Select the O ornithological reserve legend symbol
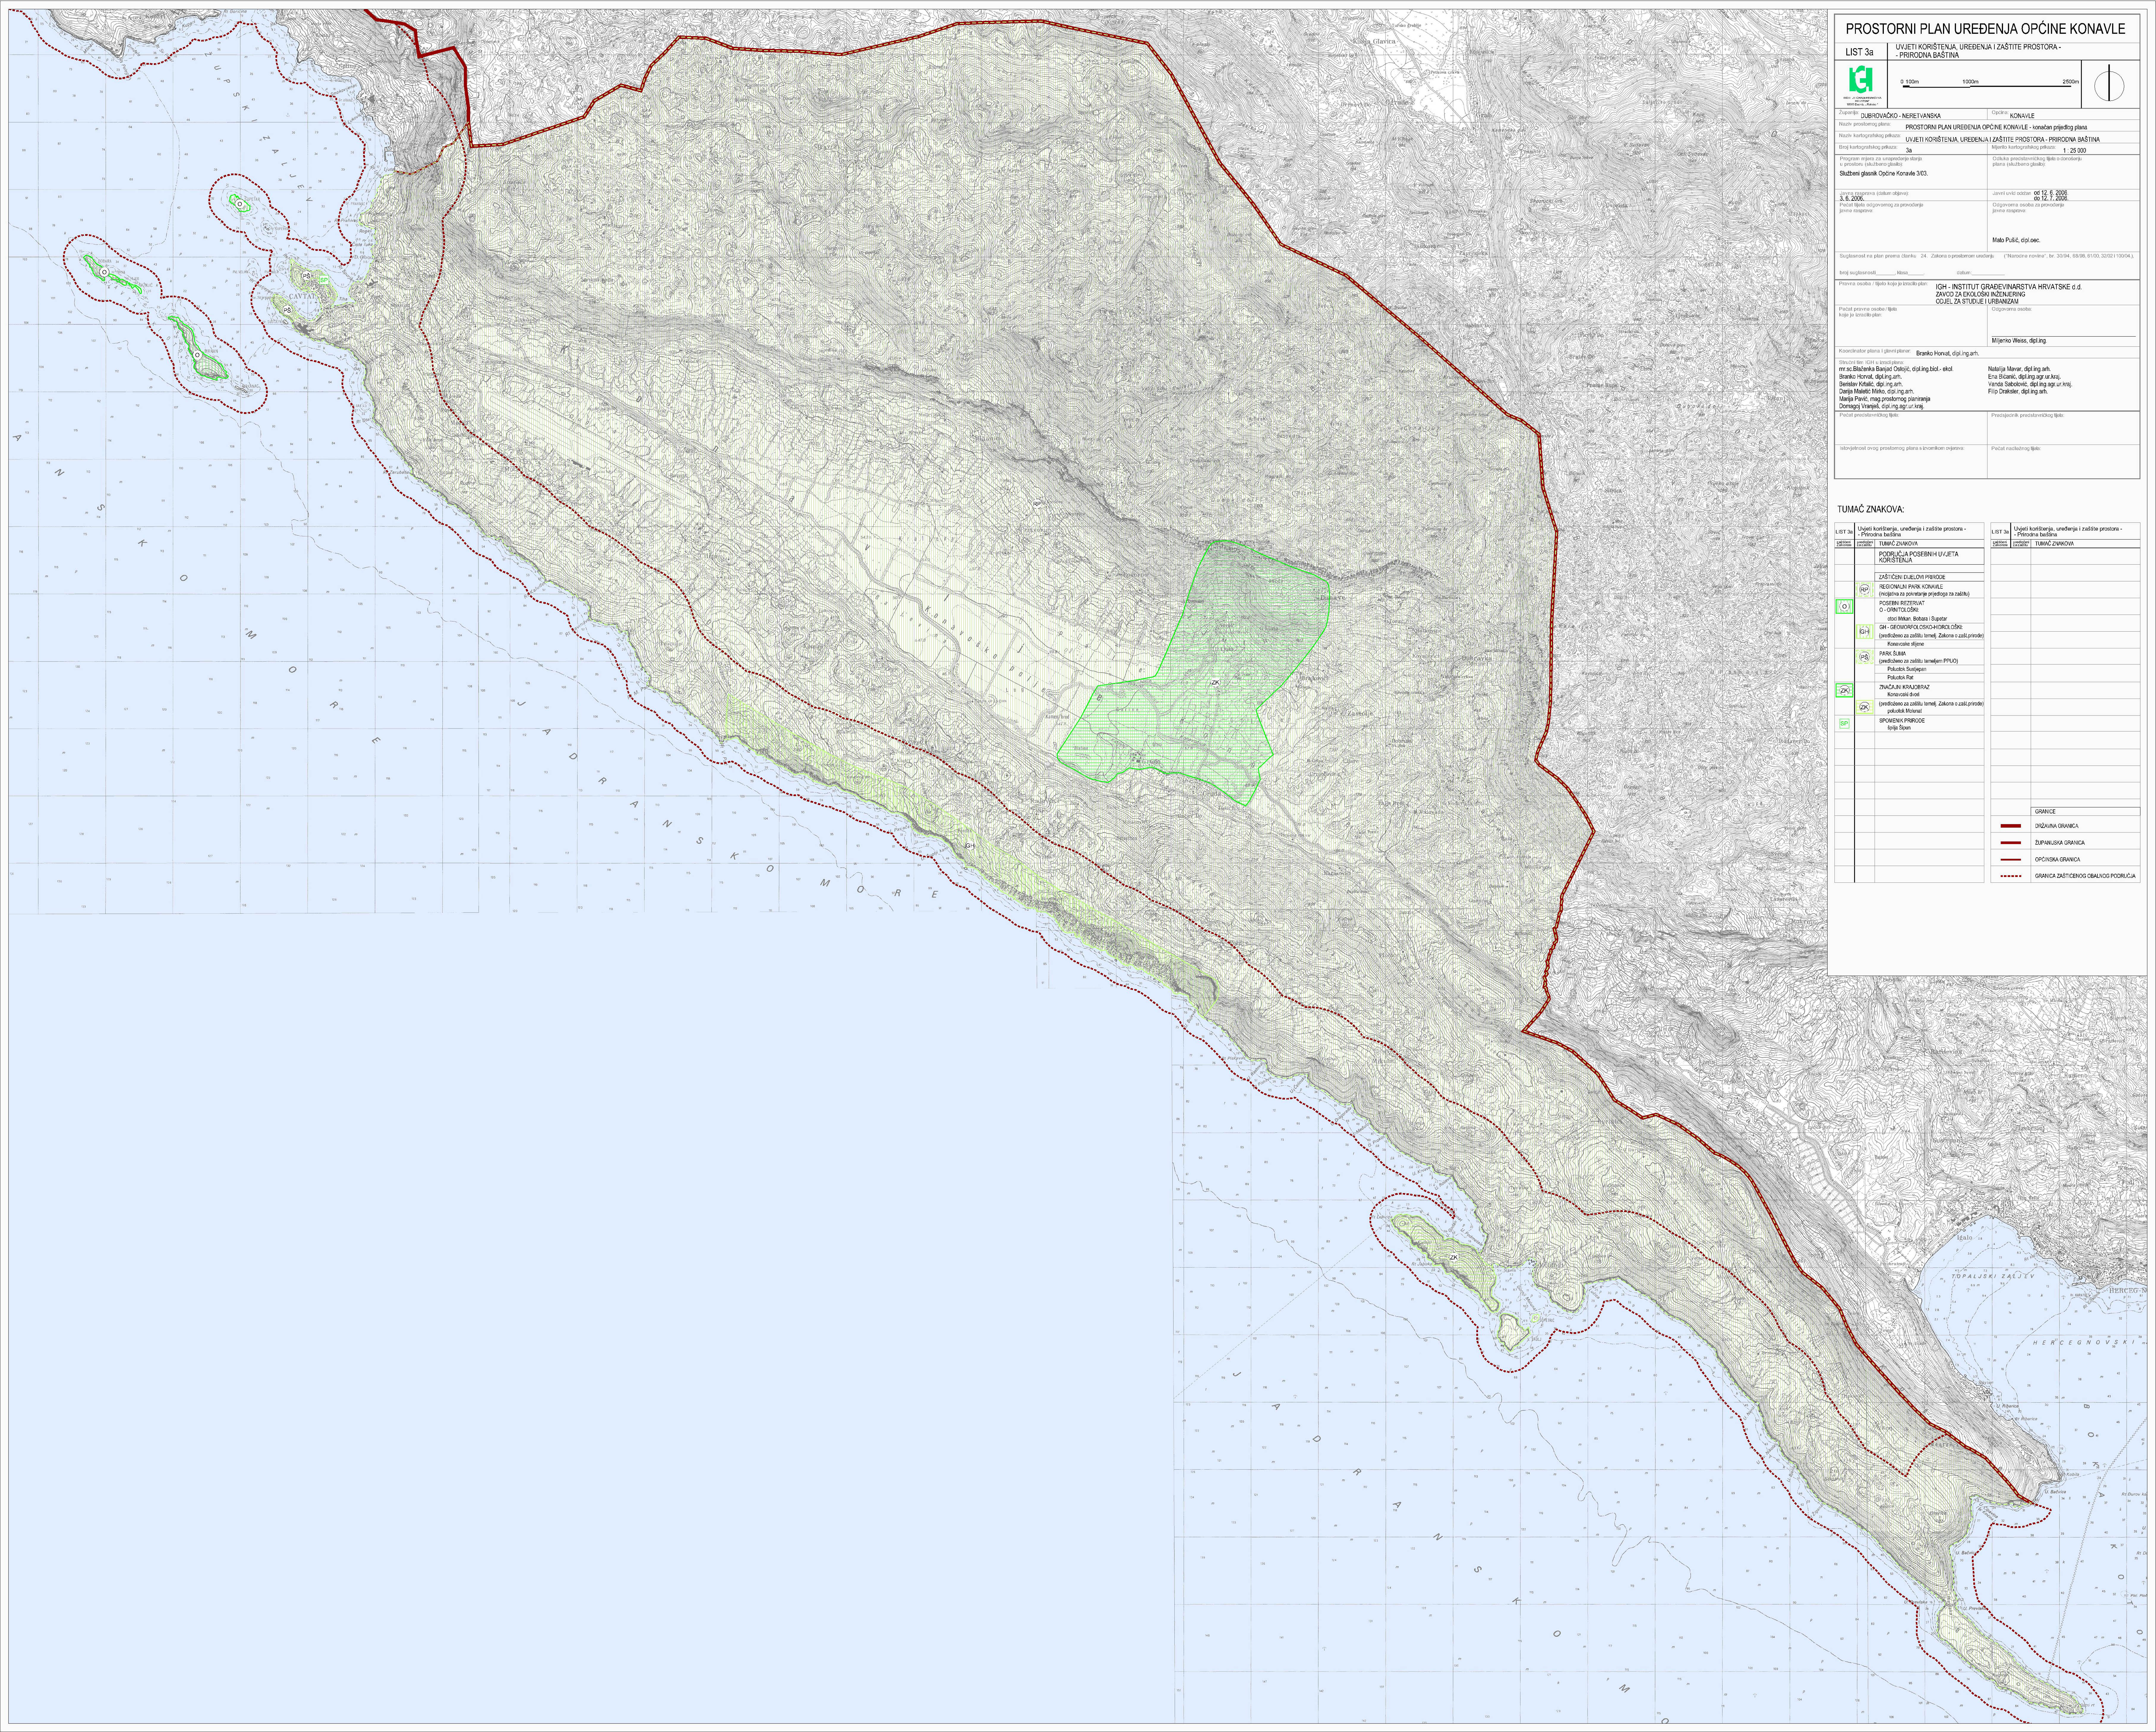Screen dimensions: 2156x1732 [1845, 607]
